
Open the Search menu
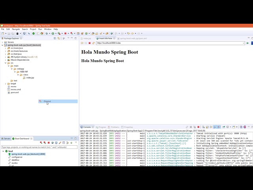pos(25,29)
